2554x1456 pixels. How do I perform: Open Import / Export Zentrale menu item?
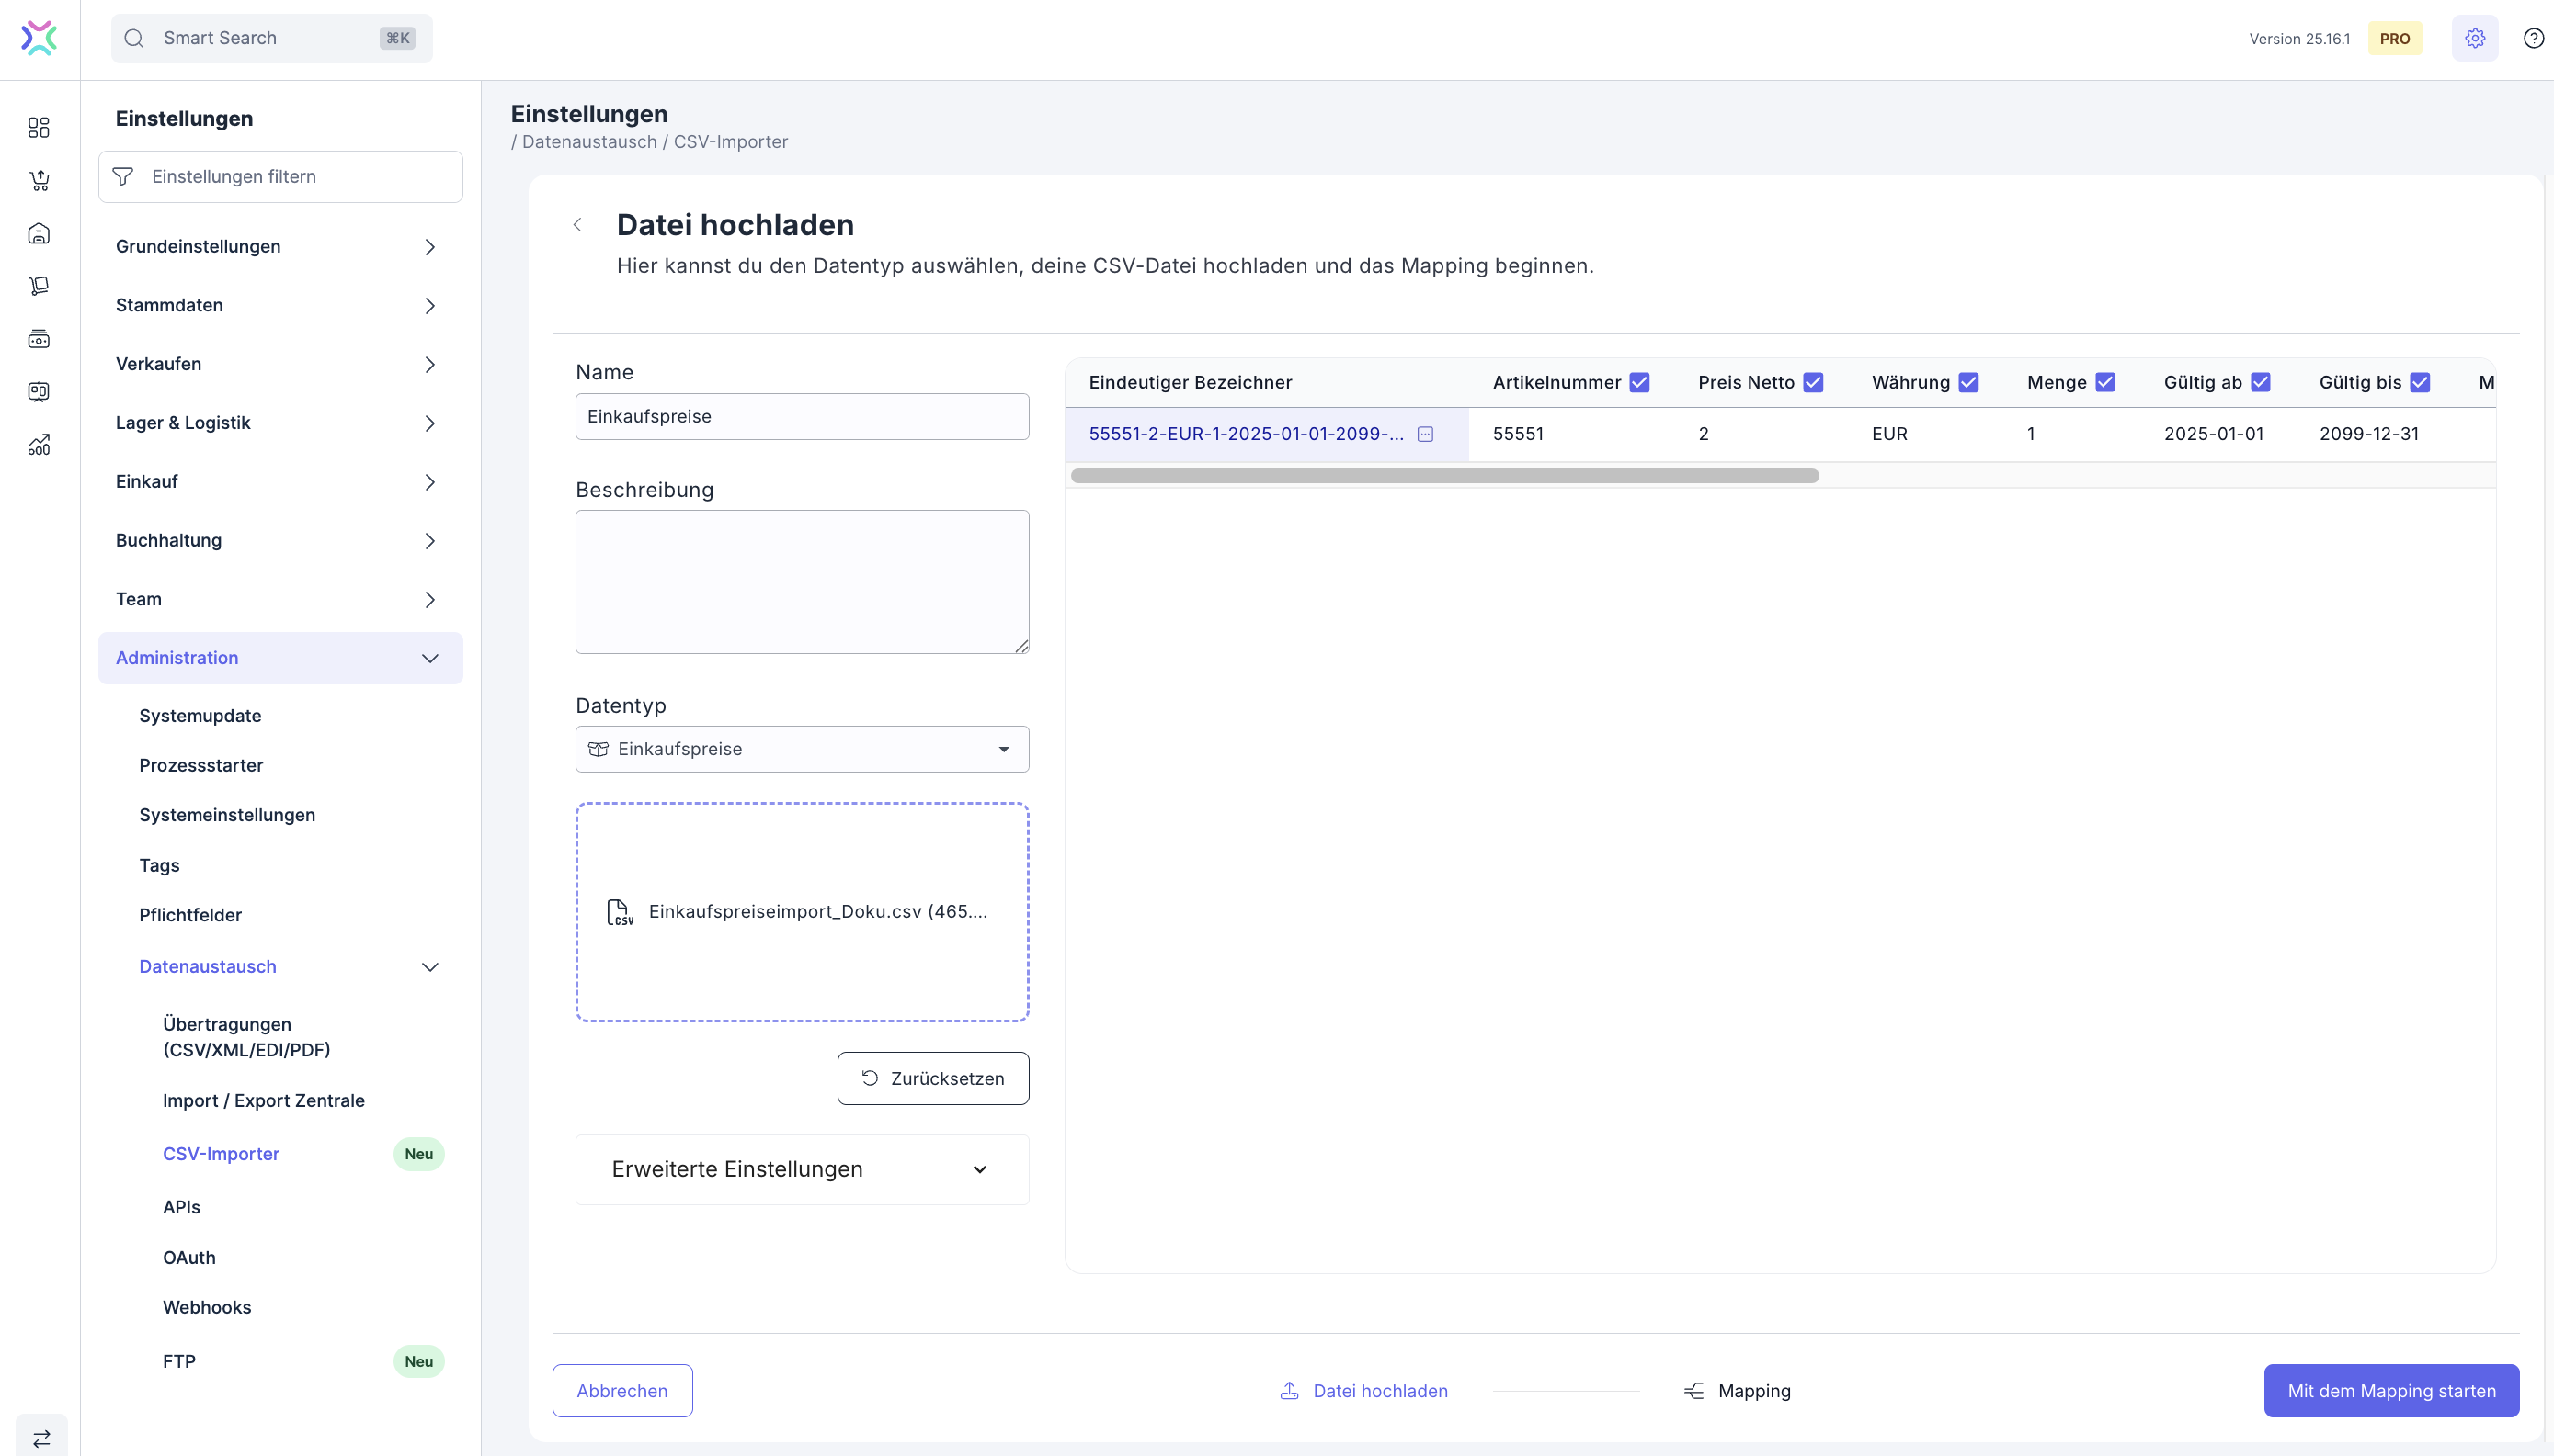pyautogui.click(x=263, y=1100)
